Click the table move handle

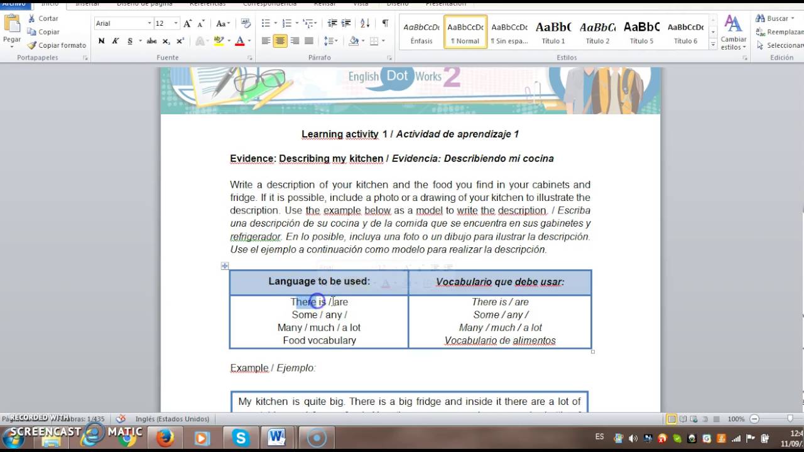click(x=224, y=266)
